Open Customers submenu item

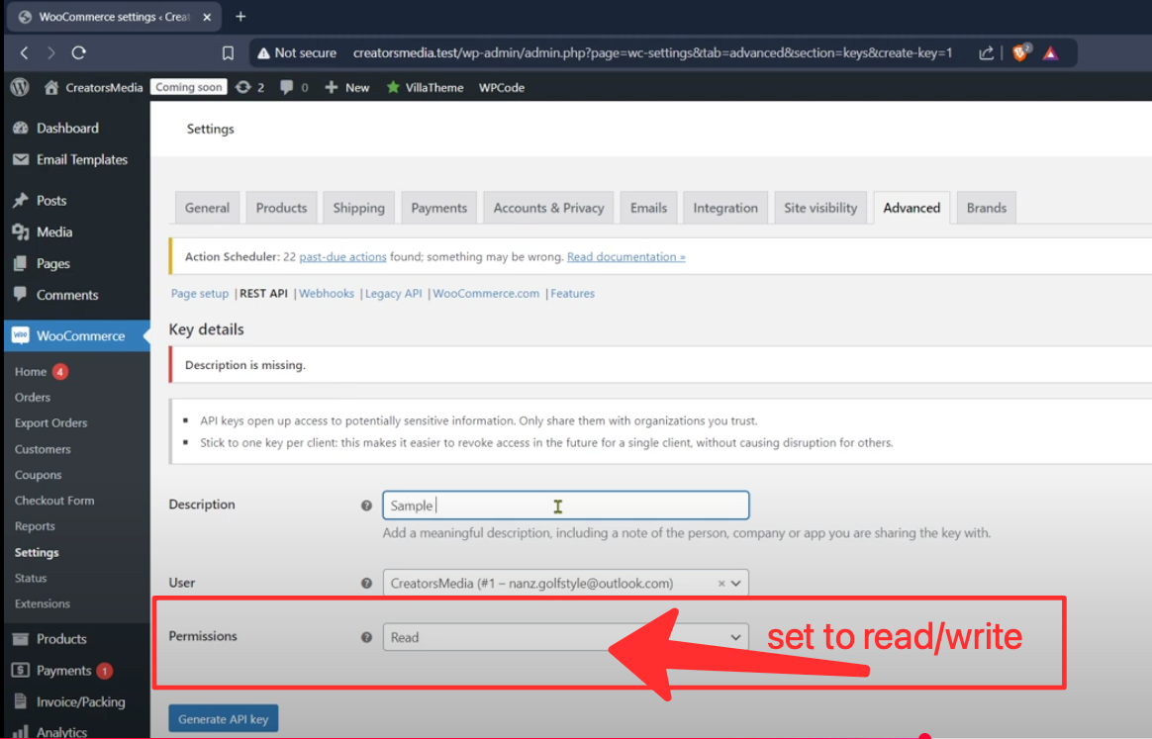tap(43, 449)
